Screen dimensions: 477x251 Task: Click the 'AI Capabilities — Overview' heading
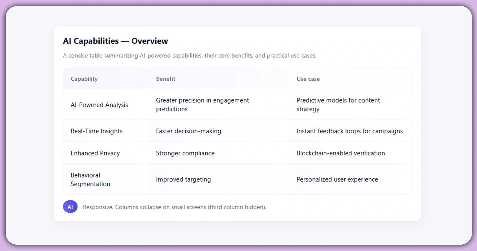pyautogui.click(x=116, y=41)
